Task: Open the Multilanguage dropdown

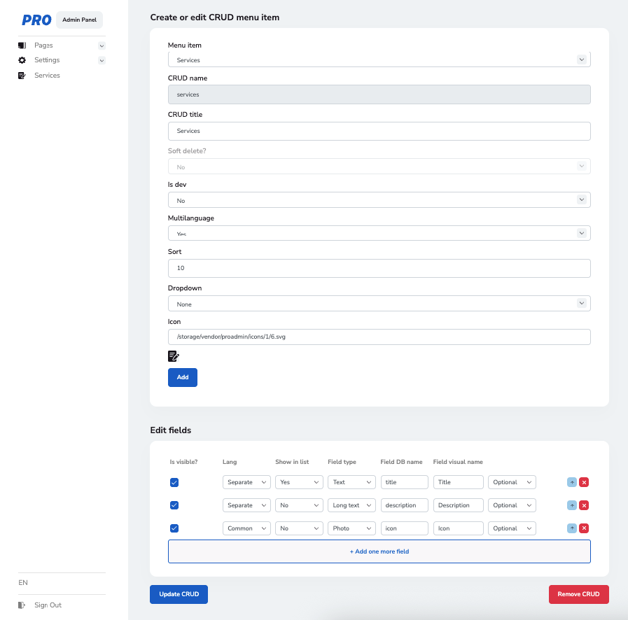Action: point(379,233)
